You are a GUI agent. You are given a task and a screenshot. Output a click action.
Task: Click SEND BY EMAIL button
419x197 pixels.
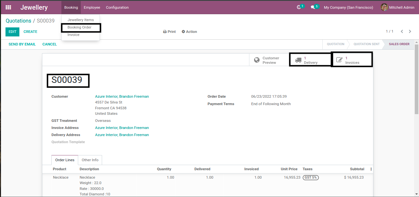[22, 44]
